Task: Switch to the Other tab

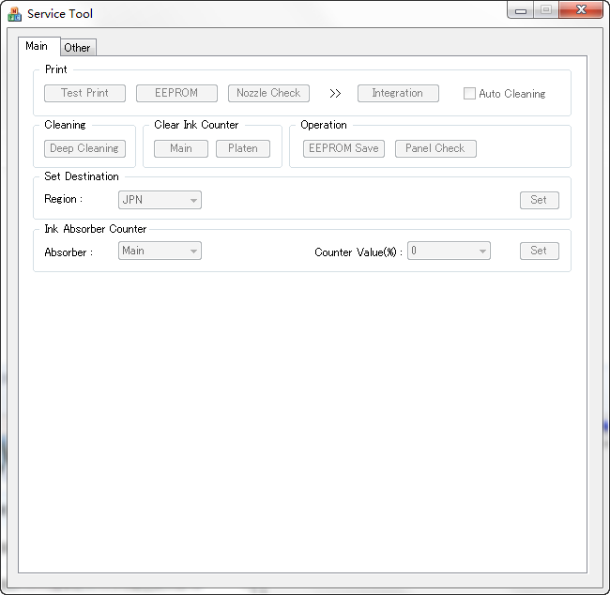Action: point(78,48)
